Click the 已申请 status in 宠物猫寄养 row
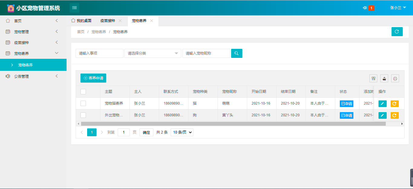The image size is (413, 189). 346,104
